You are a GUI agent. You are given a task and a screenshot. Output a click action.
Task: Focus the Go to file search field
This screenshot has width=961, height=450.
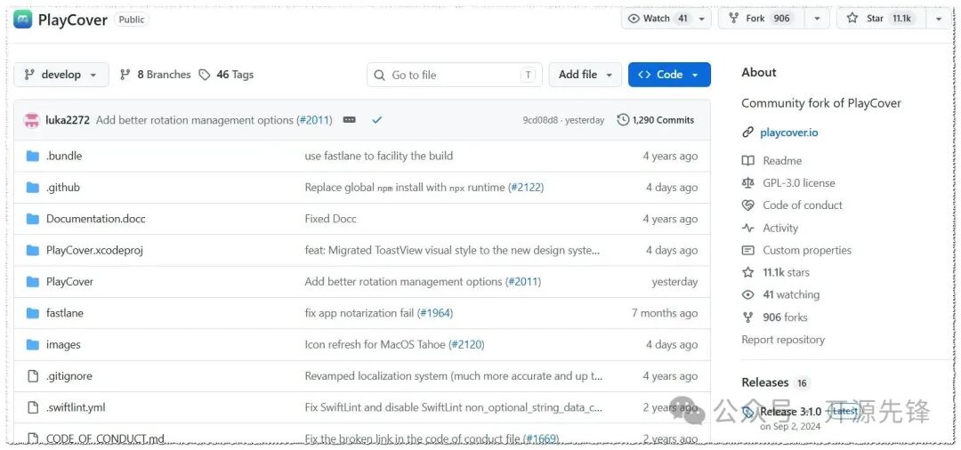[x=454, y=75]
